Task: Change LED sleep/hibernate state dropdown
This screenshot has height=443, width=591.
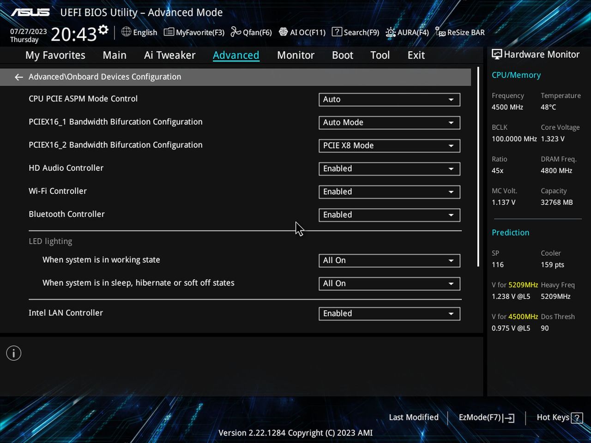Action: tap(389, 284)
